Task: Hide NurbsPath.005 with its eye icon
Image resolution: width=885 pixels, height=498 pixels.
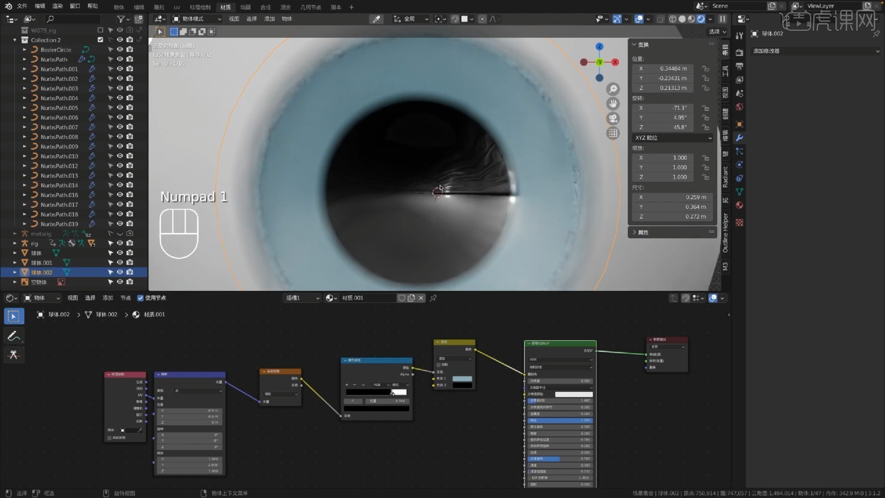Action: click(x=120, y=107)
